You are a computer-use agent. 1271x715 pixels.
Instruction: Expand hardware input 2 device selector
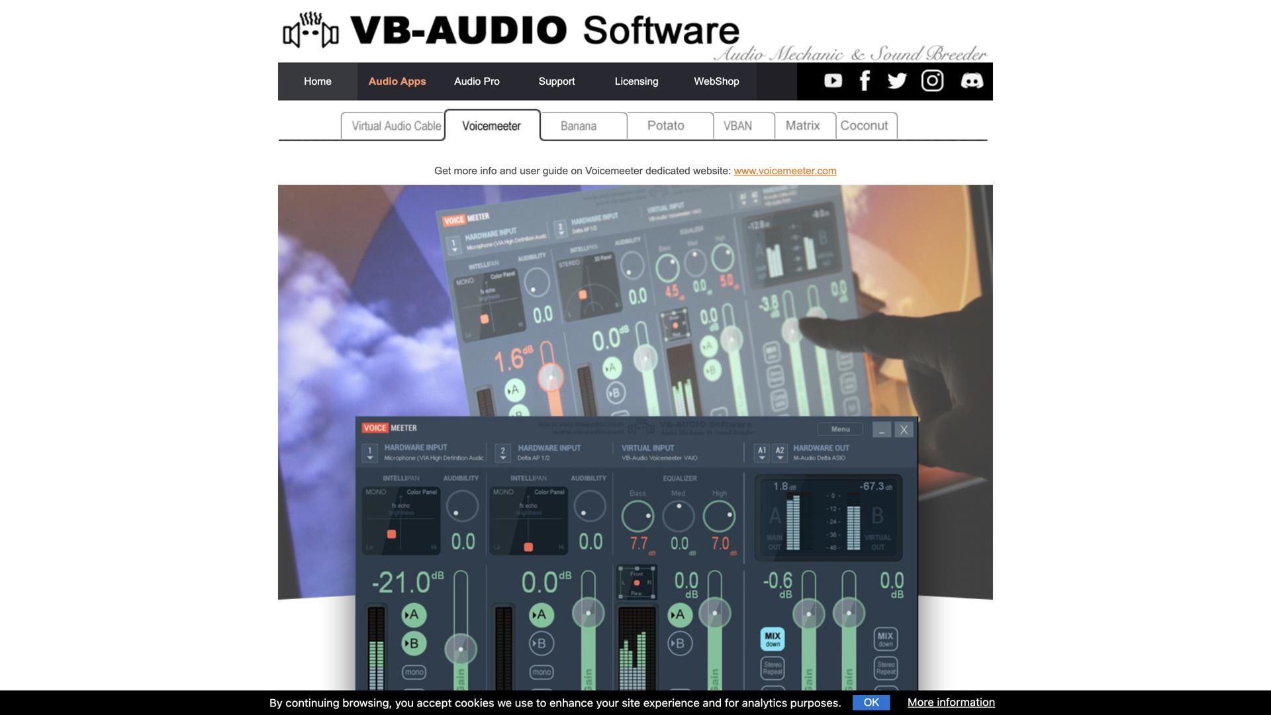503,453
